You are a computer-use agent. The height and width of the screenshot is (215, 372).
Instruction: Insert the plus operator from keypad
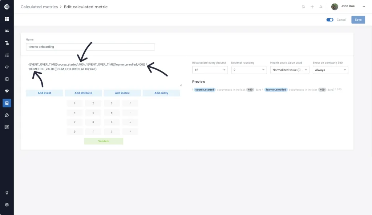pyautogui.click(x=130, y=122)
